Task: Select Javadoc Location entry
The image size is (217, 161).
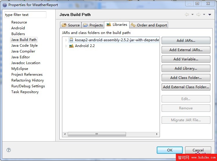Action: tap(26, 63)
